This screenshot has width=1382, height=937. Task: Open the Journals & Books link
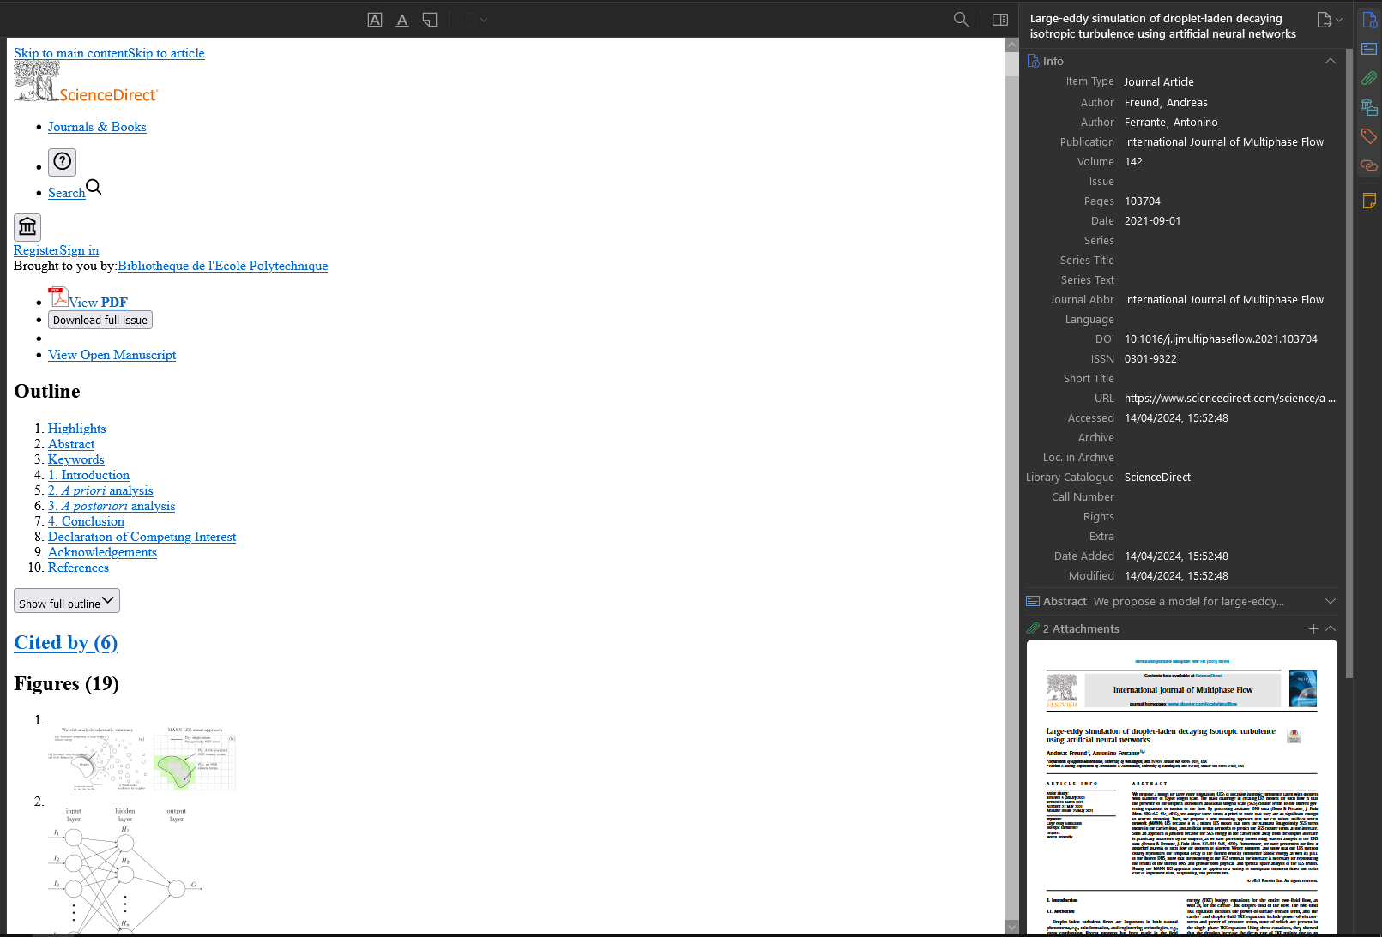(97, 127)
